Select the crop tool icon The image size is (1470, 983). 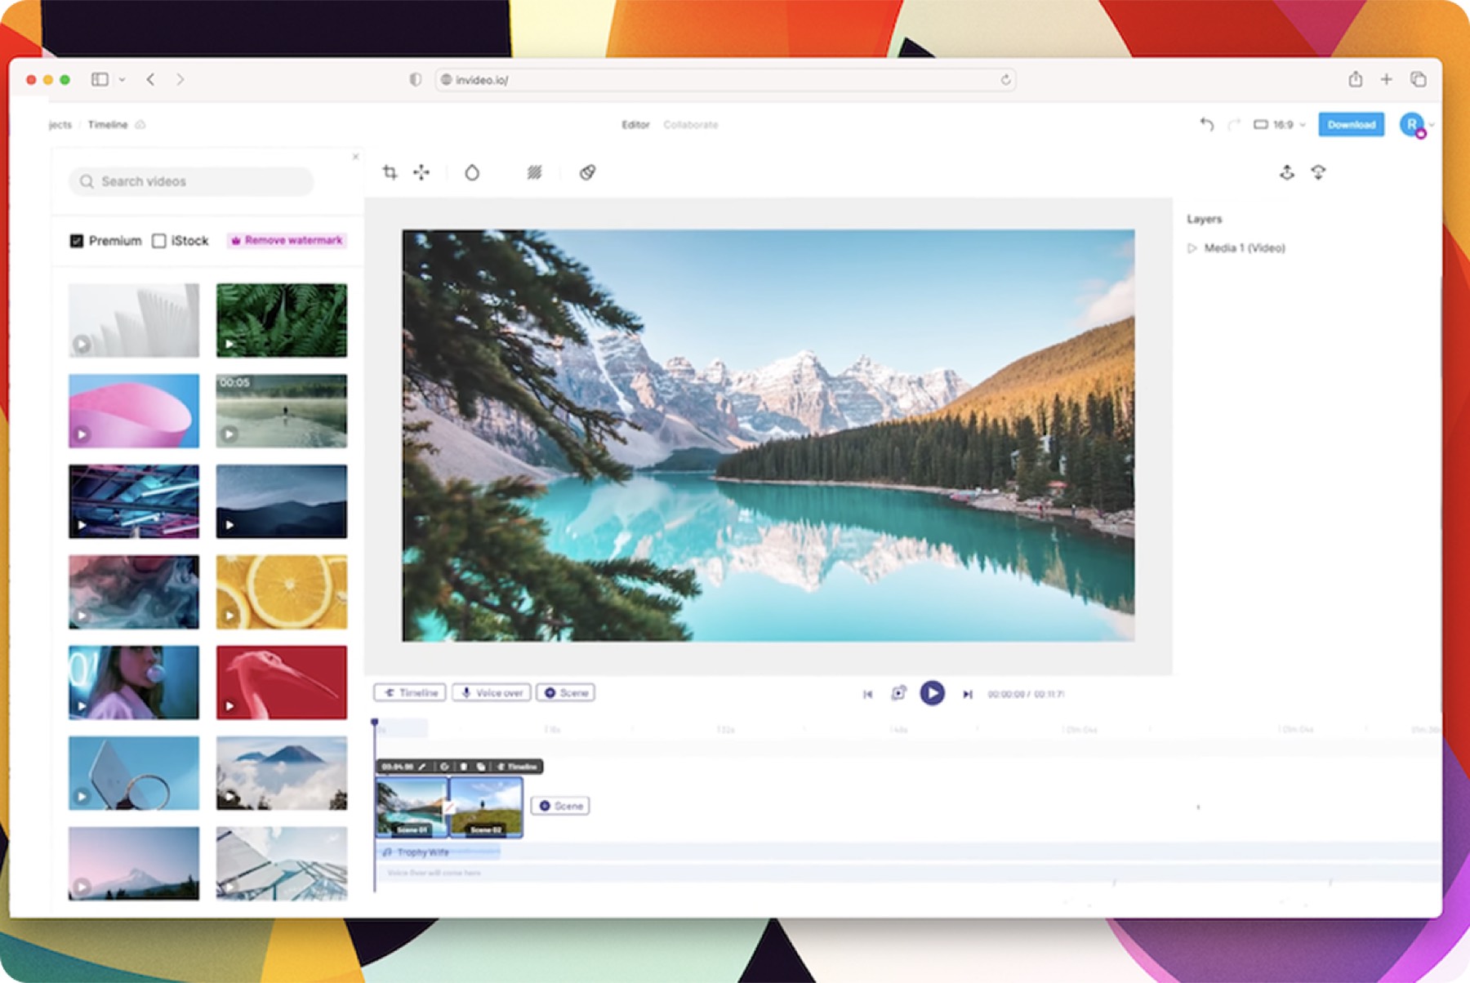click(390, 172)
